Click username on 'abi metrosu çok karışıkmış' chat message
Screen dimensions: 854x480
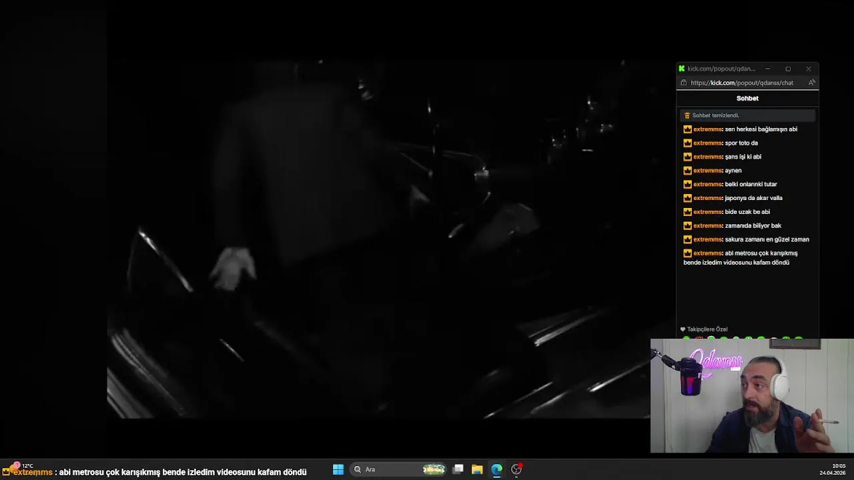point(708,253)
